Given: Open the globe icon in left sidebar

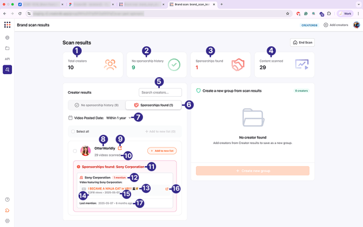Looking at the screenshot, I should [8, 38].
